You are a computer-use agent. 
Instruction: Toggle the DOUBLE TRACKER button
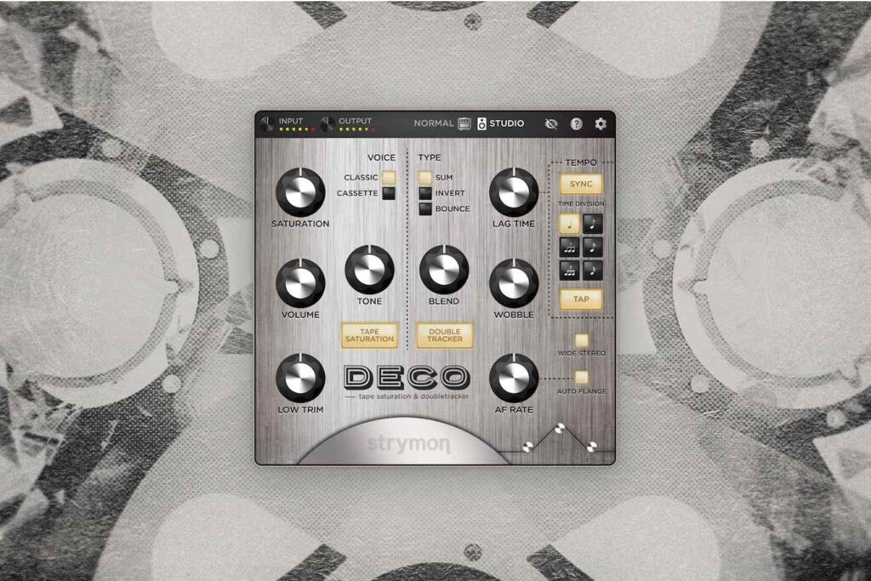coord(445,335)
